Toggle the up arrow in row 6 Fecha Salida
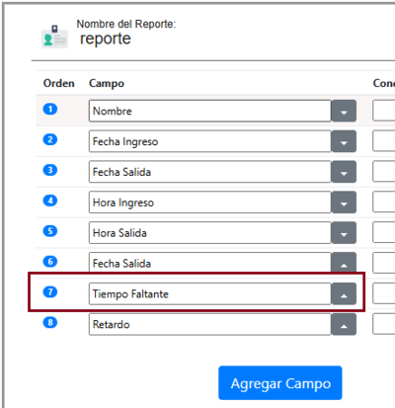The image size is (395, 408). pyautogui.click(x=344, y=263)
